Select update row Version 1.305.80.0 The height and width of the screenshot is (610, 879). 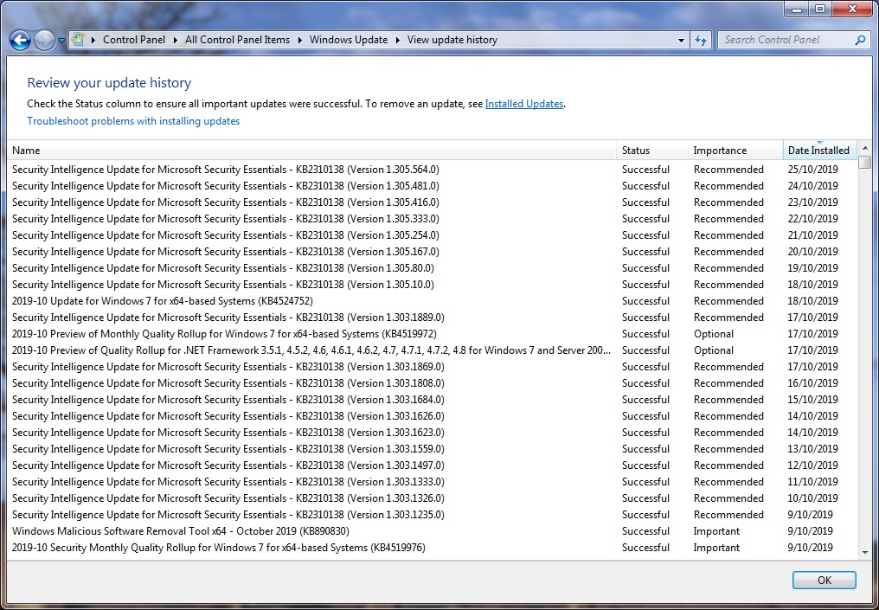[x=432, y=268]
